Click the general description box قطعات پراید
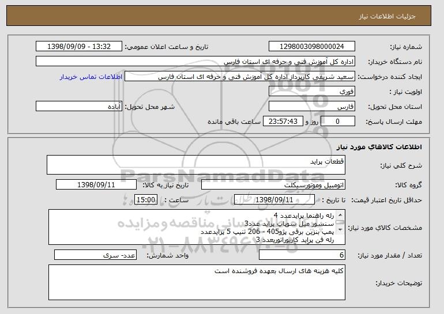Screen dimensions: 444x314 (x=196, y=165)
